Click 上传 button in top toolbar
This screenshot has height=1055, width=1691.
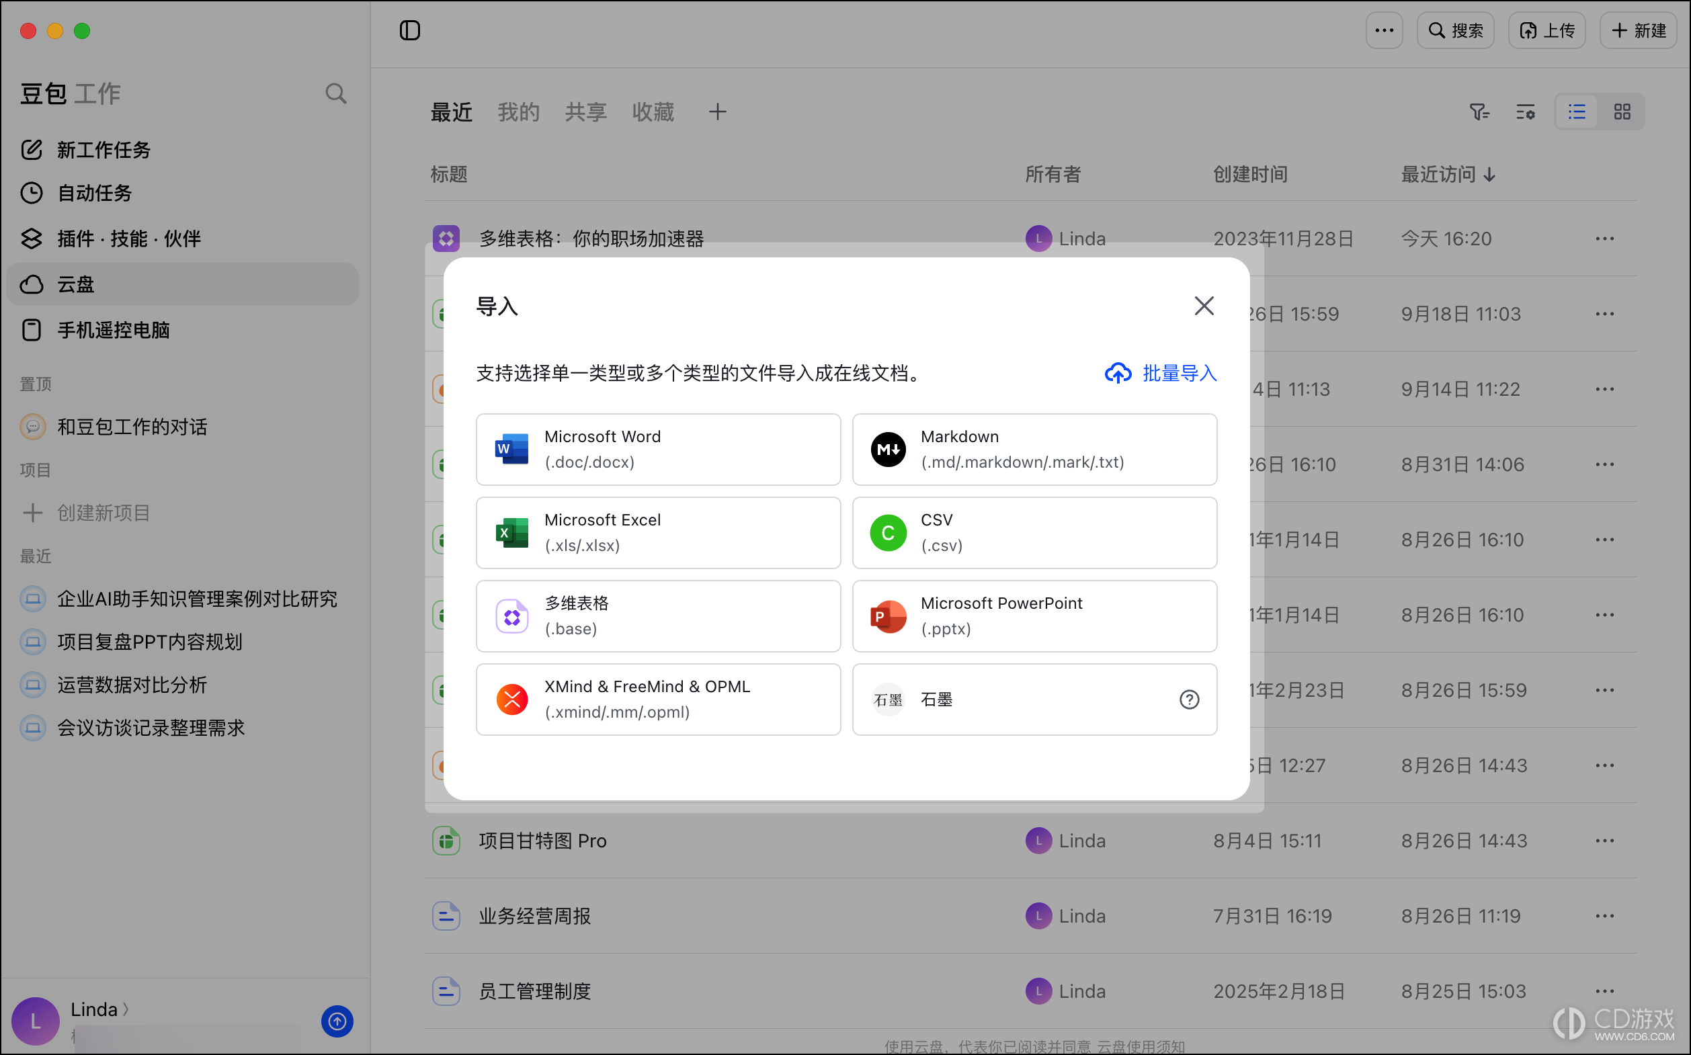pos(1546,30)
